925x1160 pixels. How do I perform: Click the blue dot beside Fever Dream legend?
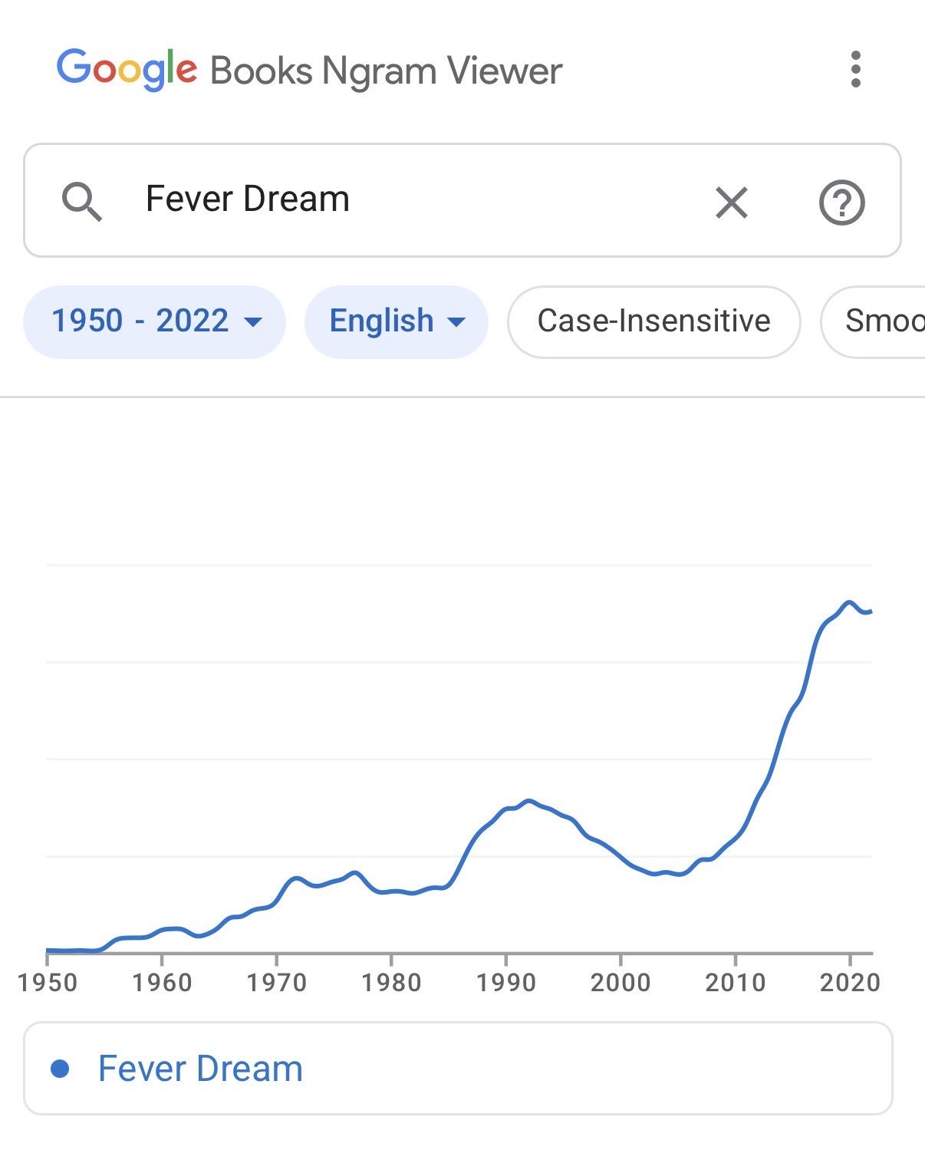(x=60, y=1068)
